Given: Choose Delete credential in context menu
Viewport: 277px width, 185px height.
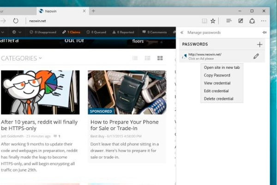Looking at the screenshot, I should click(x=218, y=99).
